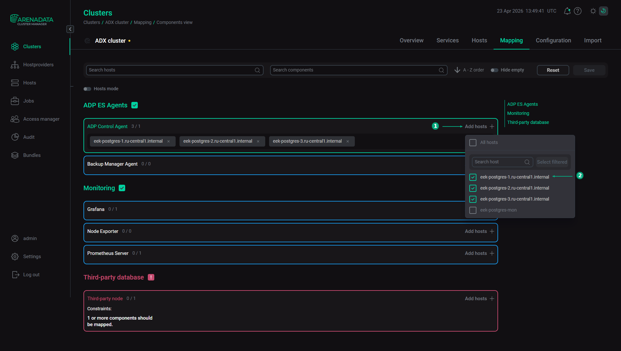Image resolution: width=621 pixels, height=351 pixels.
Task: Switch to Import tab
Action: tap(593, 40)
